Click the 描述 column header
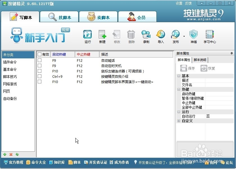This screenshot has height=169, width=236. click(136, 54)
